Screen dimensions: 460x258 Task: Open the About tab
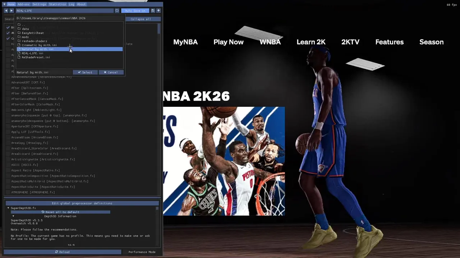click(x=81, y=4)
